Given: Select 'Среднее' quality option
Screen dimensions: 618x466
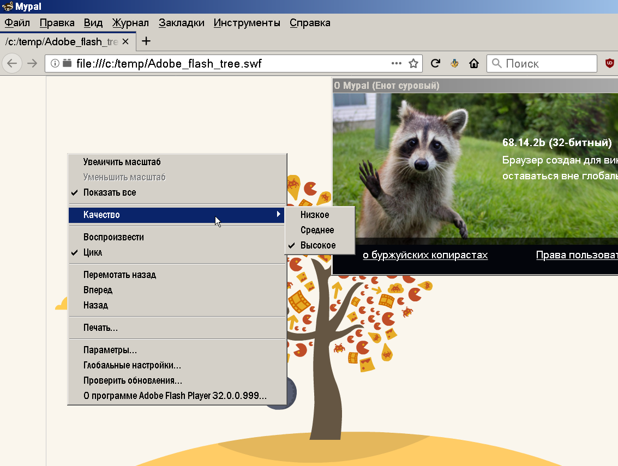Looking at the screenshot, I should click(320, 230).
